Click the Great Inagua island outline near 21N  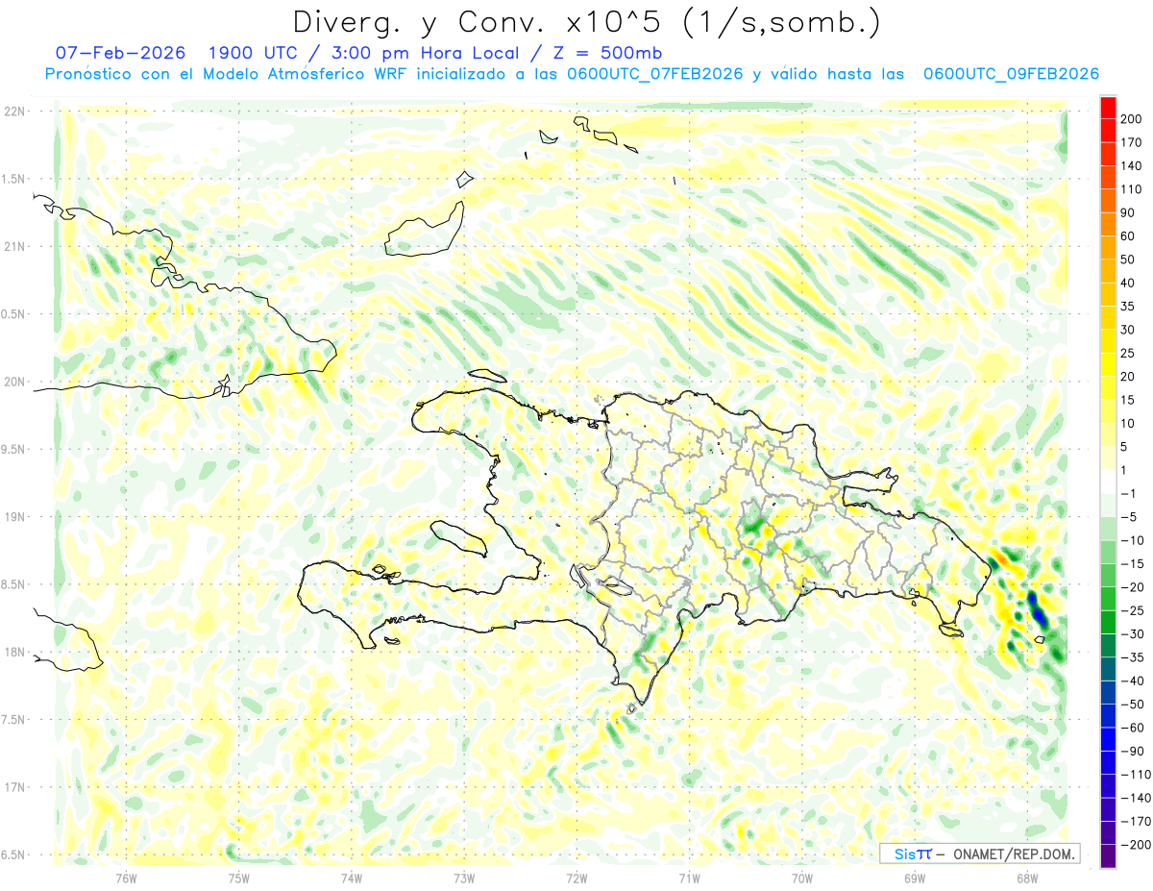[424, 231]
